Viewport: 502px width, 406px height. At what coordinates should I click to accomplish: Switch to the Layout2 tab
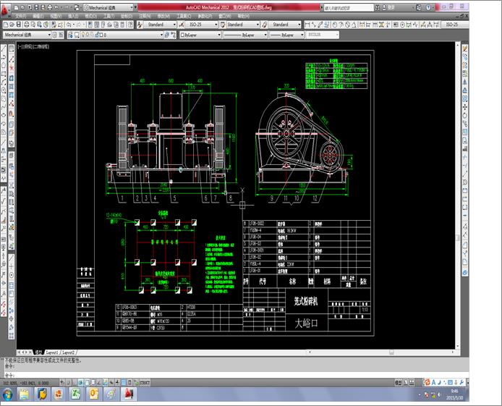point(68,352)
